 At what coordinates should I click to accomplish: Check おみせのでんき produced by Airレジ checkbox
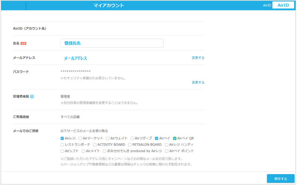coord(105,151)
